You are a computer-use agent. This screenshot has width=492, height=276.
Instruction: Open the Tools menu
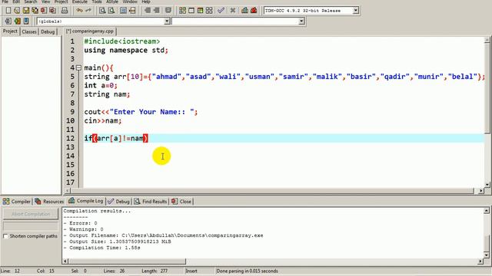coord(97,2)
